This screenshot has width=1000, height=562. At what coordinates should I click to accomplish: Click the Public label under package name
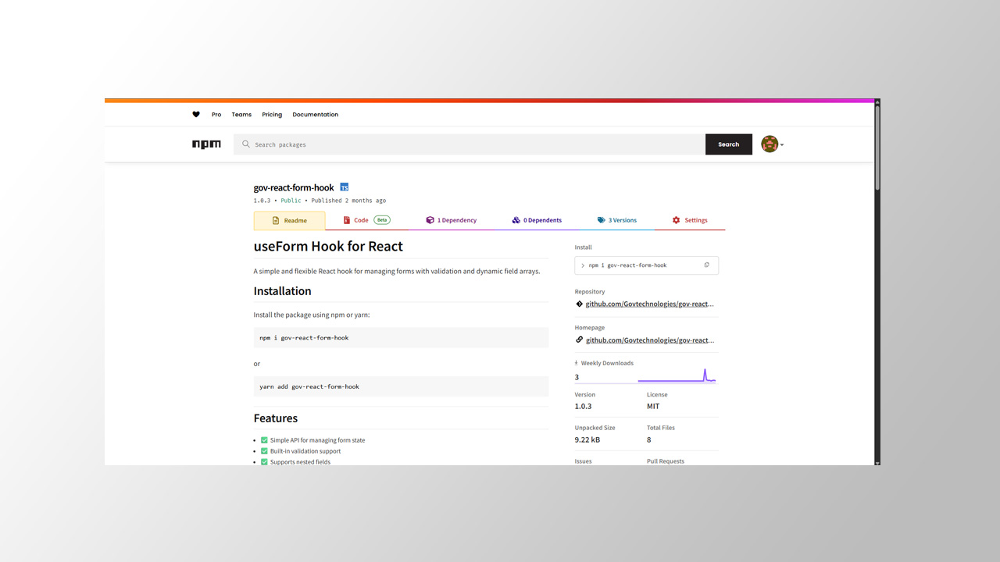click(291, 201)
